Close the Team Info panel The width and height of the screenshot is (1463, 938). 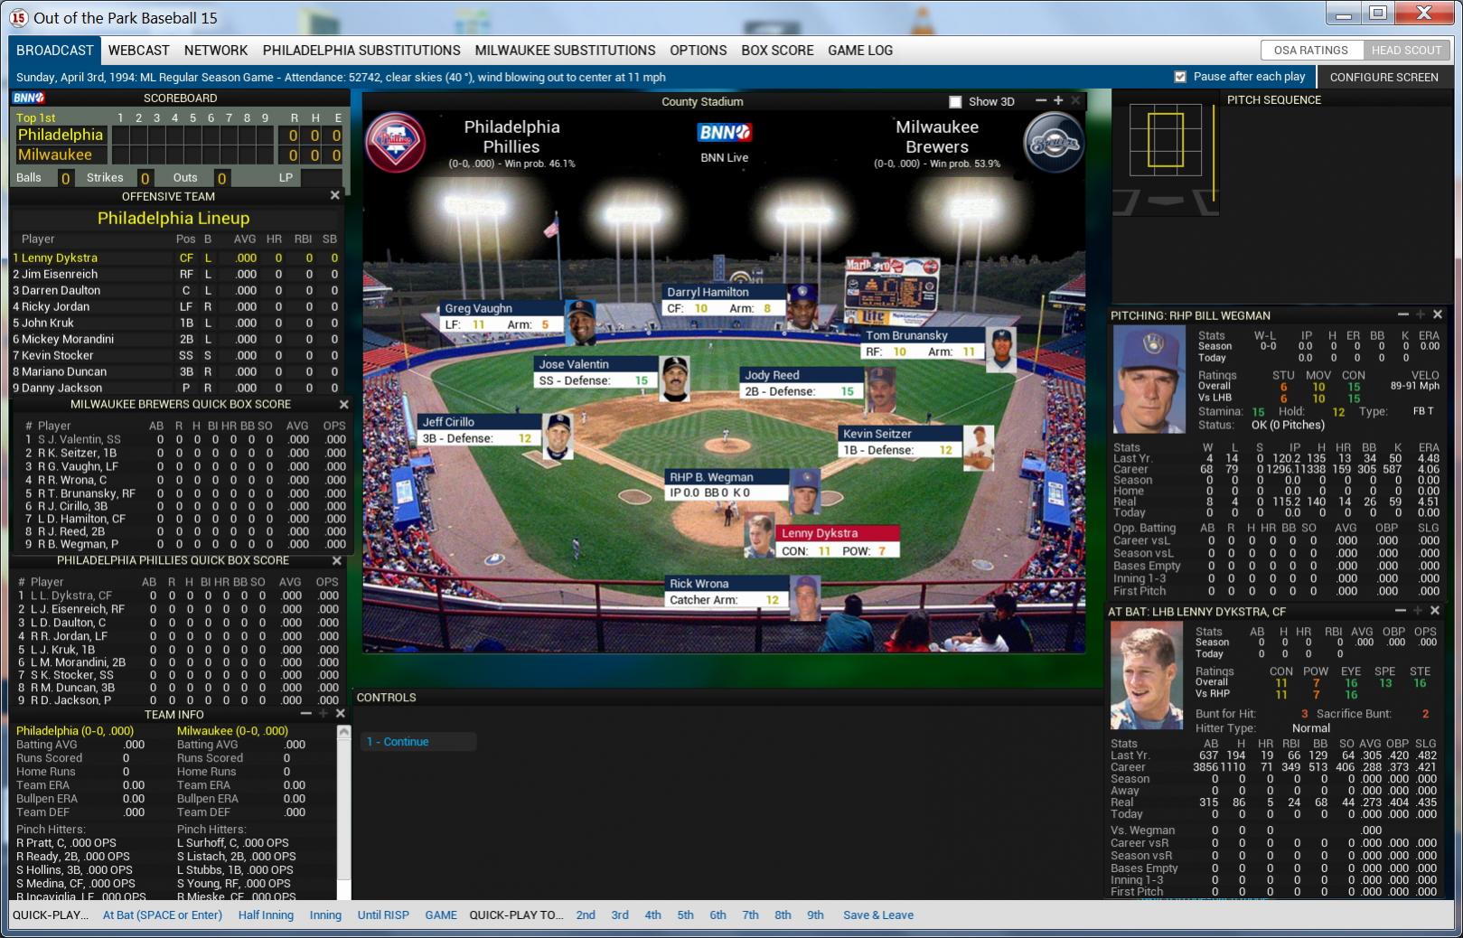[341, 714]
